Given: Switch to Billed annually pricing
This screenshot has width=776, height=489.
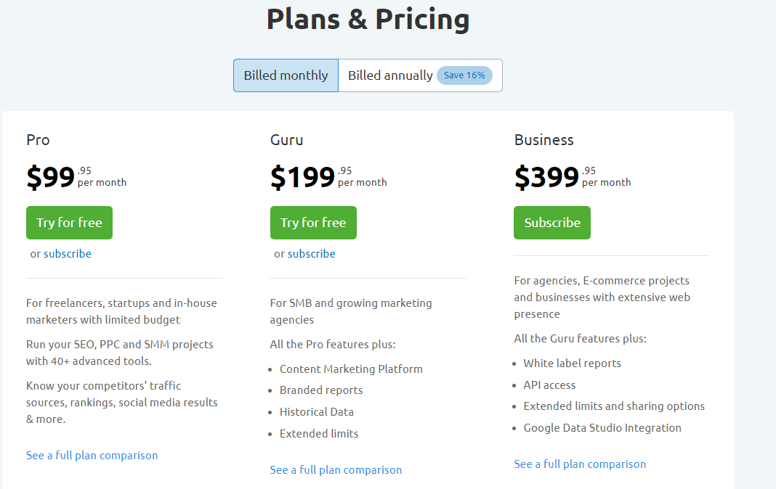Looking at the screenshot, I should pos(390,75).
